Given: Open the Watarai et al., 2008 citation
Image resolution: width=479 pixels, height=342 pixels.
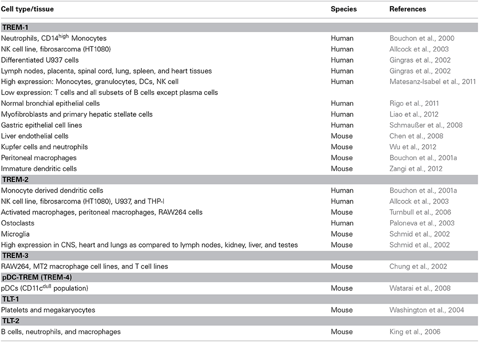Looking at the screenshot, I should tap(420, 288).
